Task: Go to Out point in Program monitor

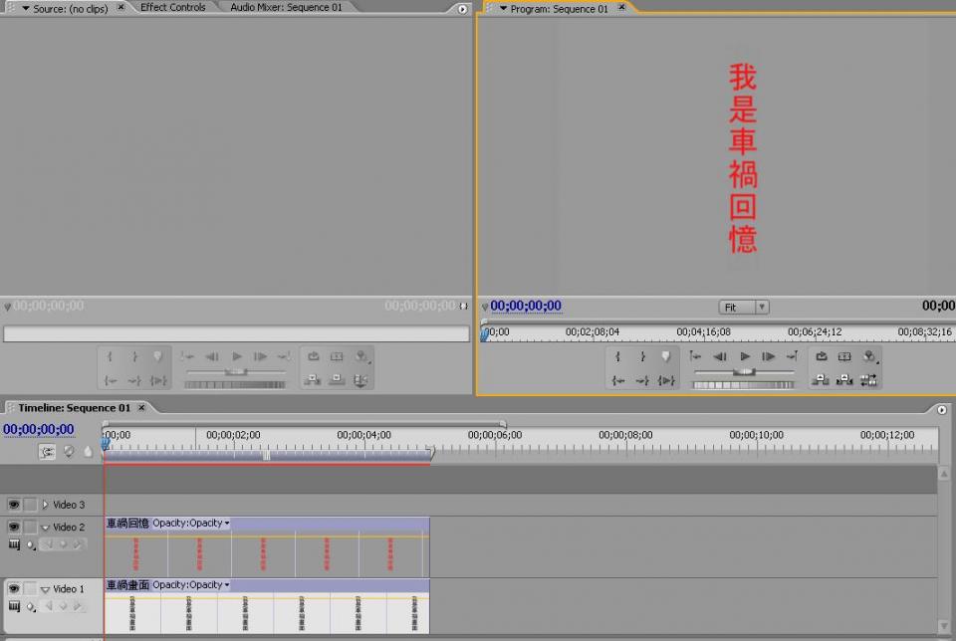Action: 642,381
